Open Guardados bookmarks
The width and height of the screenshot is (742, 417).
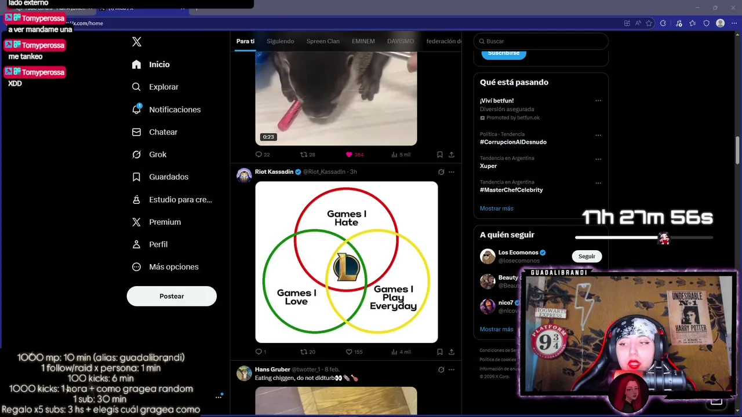[x=160, y=177]
